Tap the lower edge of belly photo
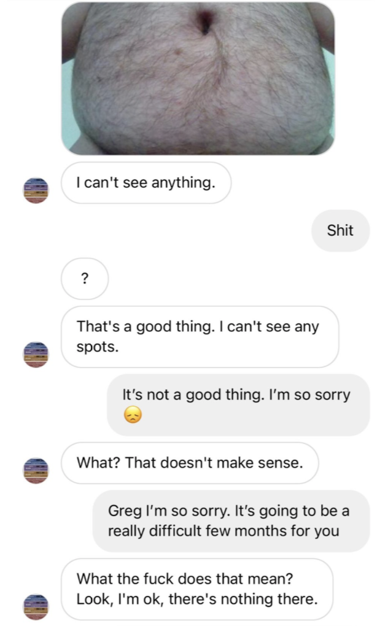388x626 pixels. [x=198, y=149]
